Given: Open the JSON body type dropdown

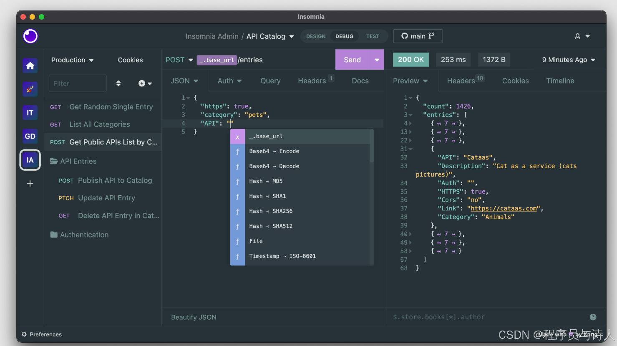Looking at the screenshot, I should (184, 81).
